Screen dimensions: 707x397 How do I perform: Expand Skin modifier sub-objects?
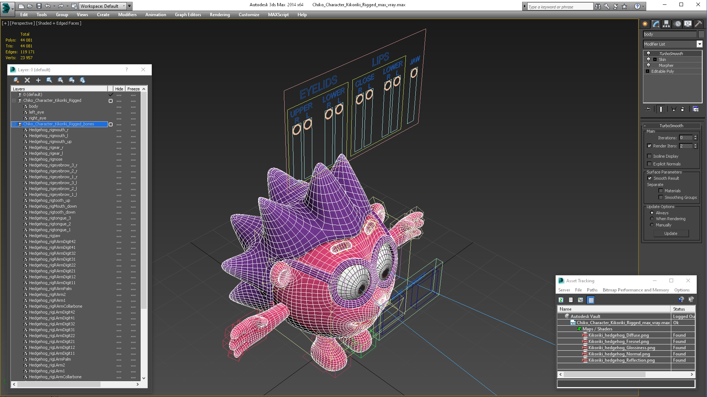(655, 59)
